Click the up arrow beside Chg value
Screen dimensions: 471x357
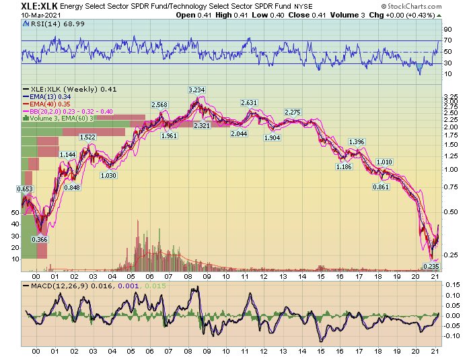pos(439,15)
